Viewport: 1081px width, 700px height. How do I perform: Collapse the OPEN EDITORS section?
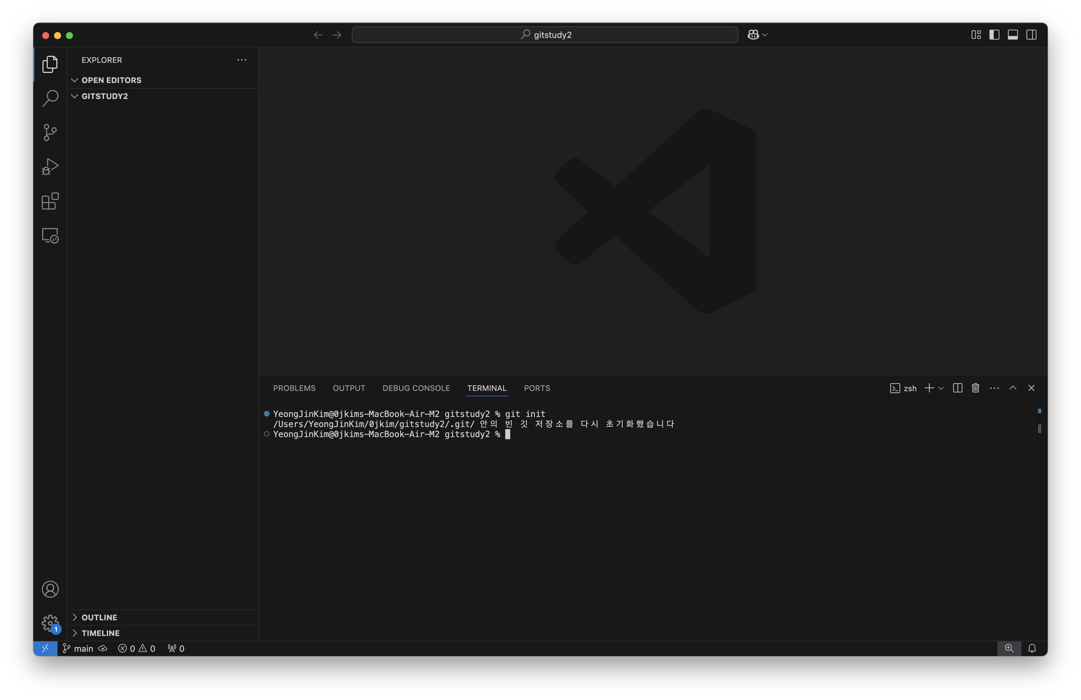(x=163, y=80)
